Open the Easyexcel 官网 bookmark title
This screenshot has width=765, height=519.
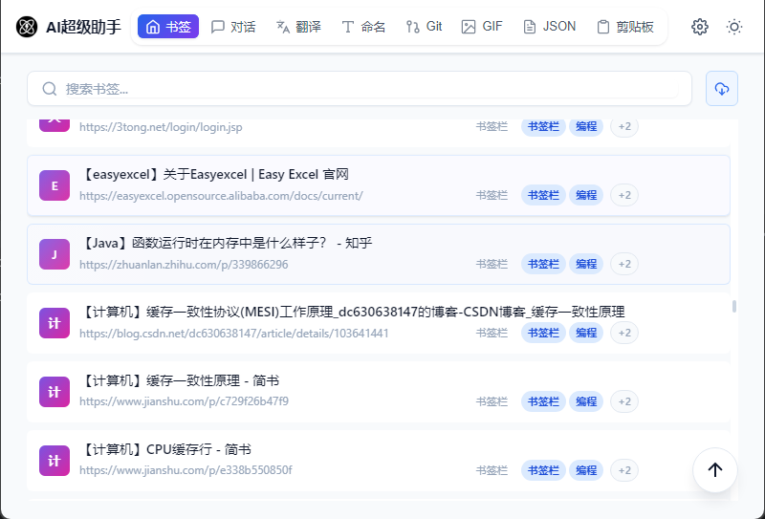(x=214, y=174)
